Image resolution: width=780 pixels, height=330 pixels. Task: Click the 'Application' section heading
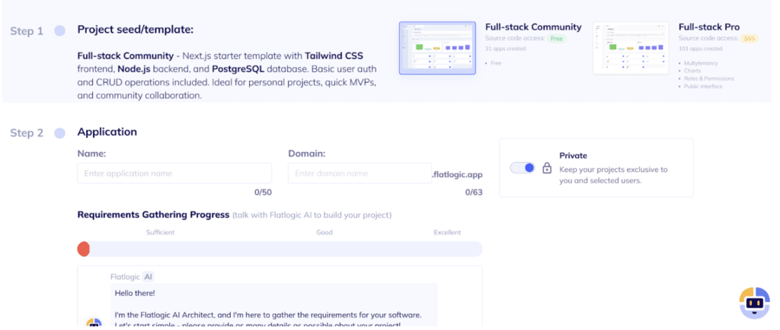pos(107,132)
